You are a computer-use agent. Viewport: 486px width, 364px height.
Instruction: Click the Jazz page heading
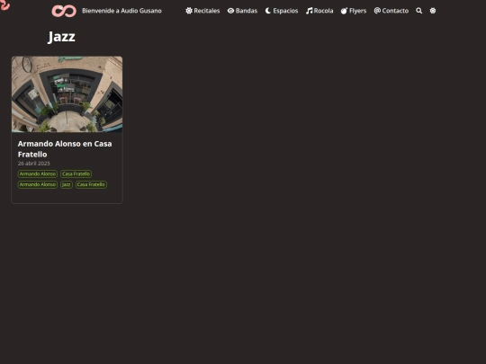tap(61, 37)
